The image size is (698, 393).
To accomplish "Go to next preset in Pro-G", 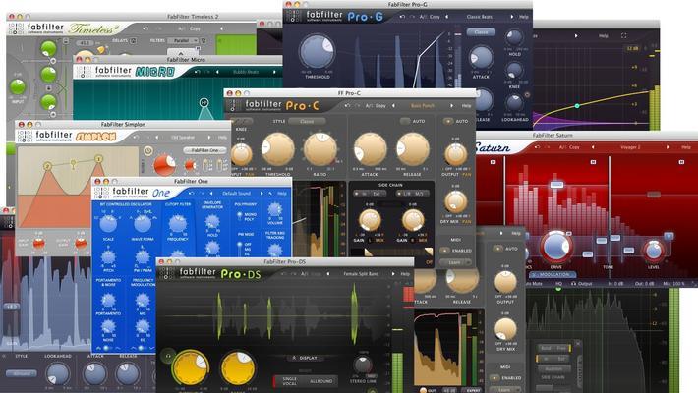I will [512, 17].
